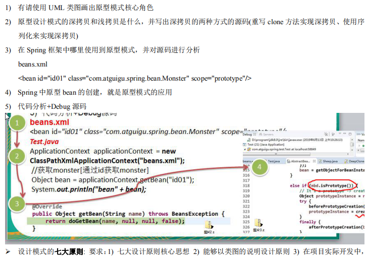Switch to the Servers view tab
366x257 pixels.
(x=266, y=134)
